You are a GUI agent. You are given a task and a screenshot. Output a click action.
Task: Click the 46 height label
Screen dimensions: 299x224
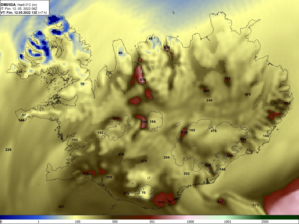[x=120, y=53]
